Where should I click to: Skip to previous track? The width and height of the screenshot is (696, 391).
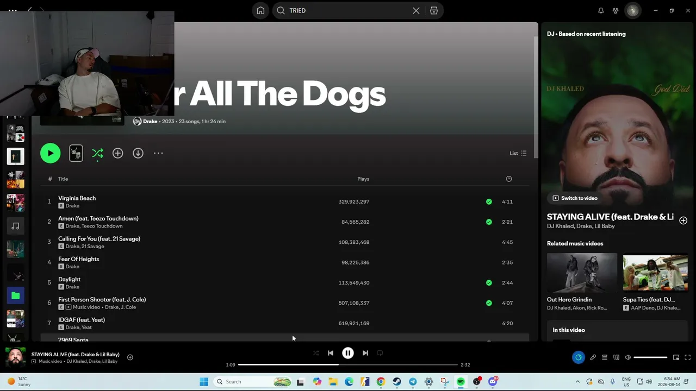331,353
